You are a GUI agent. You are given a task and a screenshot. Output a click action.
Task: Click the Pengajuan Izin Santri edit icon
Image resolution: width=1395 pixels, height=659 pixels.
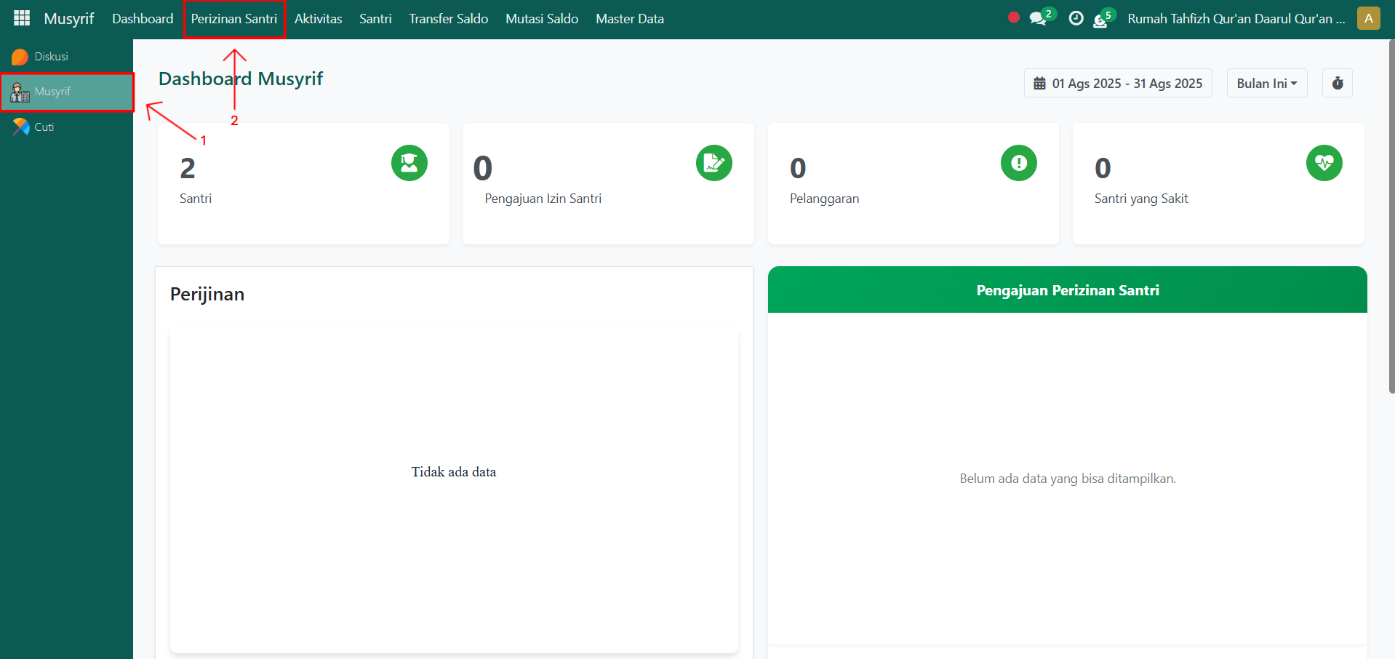click(x=714, y=163)
